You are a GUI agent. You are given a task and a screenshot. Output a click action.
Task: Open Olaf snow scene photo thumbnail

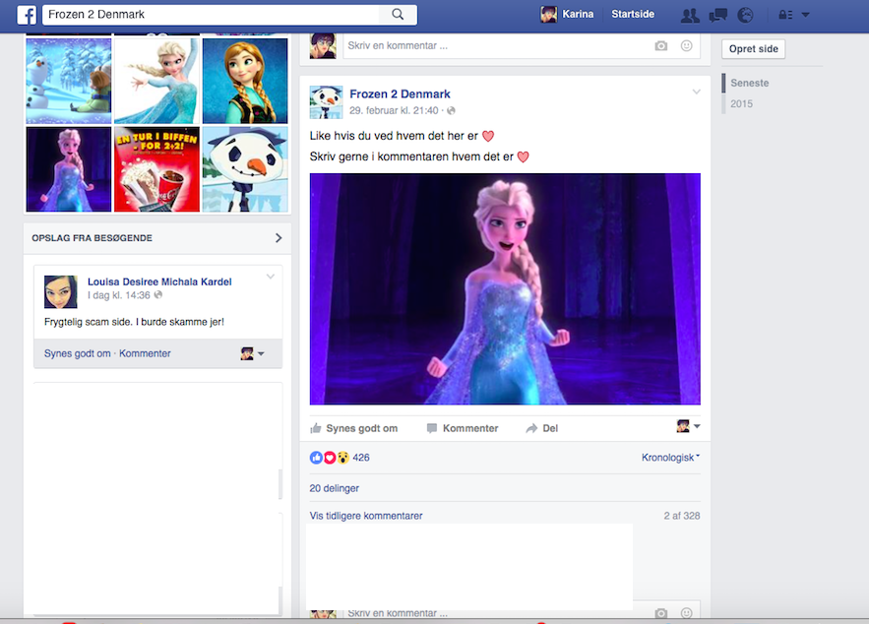click(69, 81)
